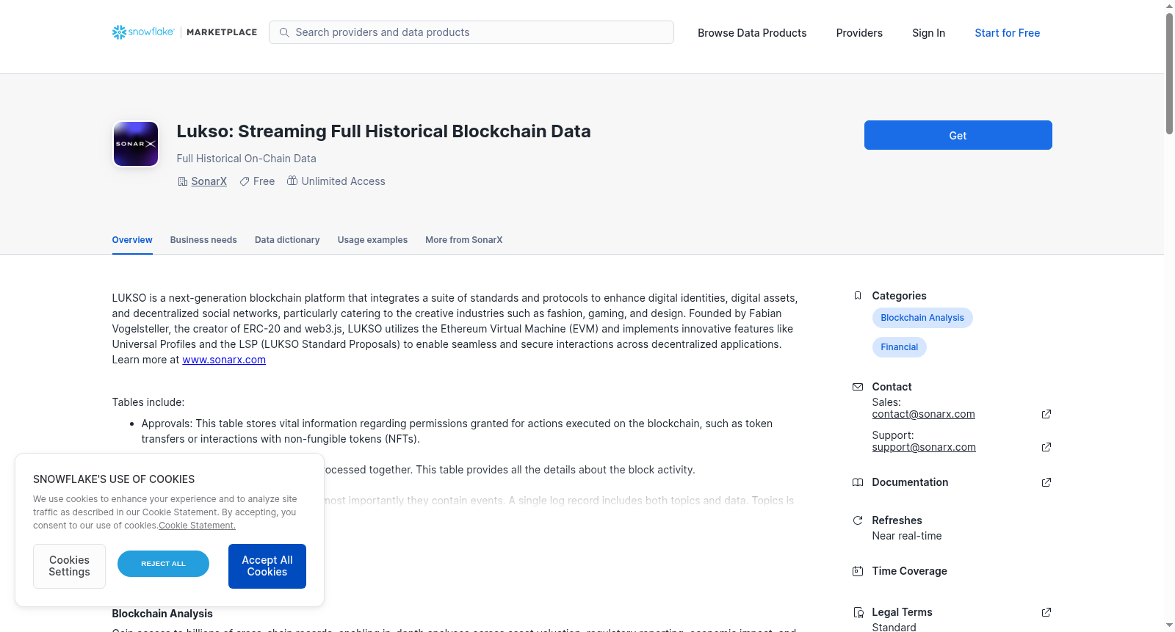
Task: Click the 'Standard' legal terms value
Action: click(894, 627)
